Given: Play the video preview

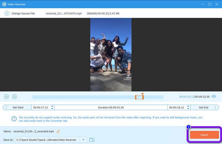Looking at the screenshot, I should click(x=7, y=96).
